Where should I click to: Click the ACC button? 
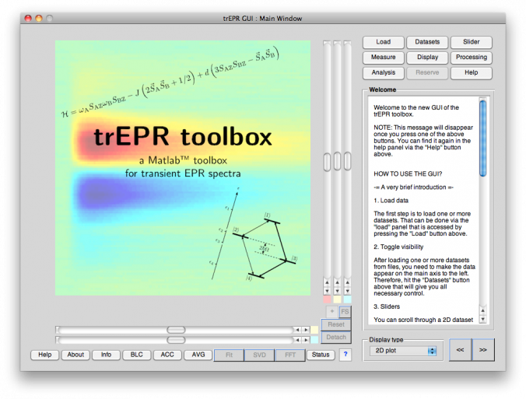point(167,355)
